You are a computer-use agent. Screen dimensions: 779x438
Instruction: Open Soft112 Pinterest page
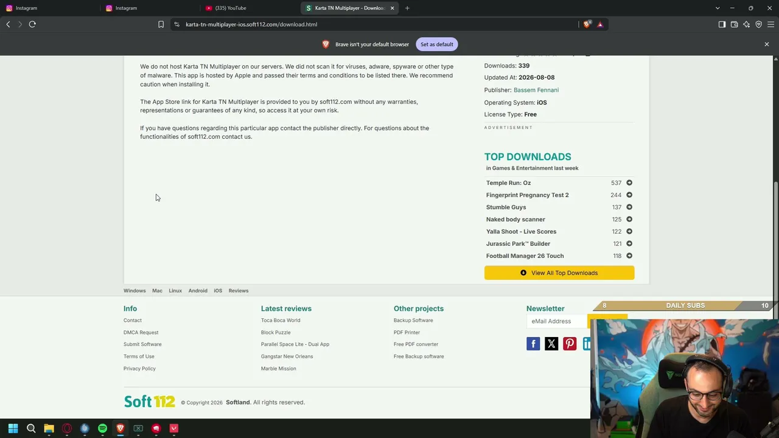[x=570, y=344]
